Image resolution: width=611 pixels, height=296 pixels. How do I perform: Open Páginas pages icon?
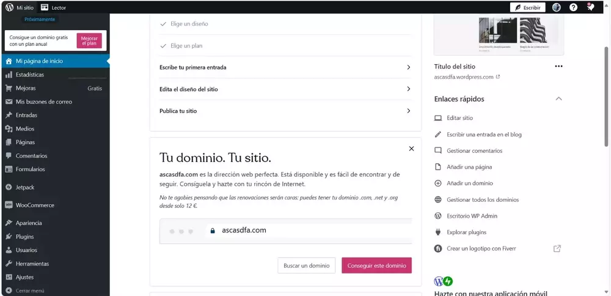pos(9,142)
